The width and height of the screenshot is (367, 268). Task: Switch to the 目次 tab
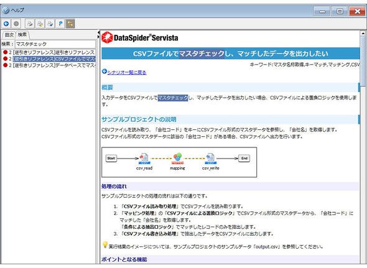(x=9, y=35)
